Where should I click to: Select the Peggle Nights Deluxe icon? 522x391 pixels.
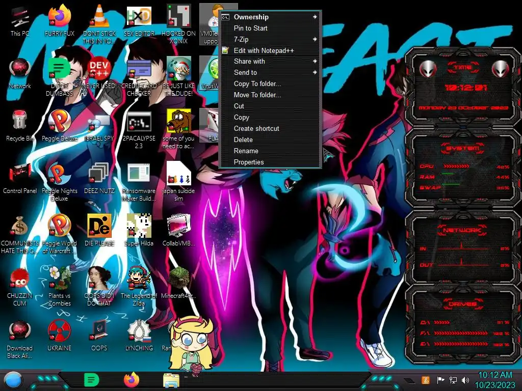click(x=60, y=182)
